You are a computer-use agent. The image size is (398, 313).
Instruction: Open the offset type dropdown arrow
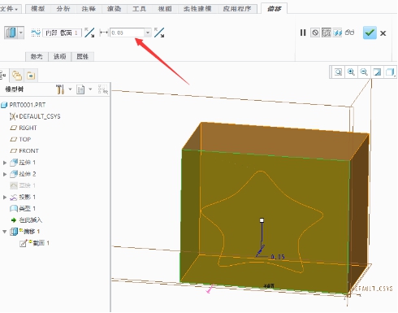tap(21, 33)
